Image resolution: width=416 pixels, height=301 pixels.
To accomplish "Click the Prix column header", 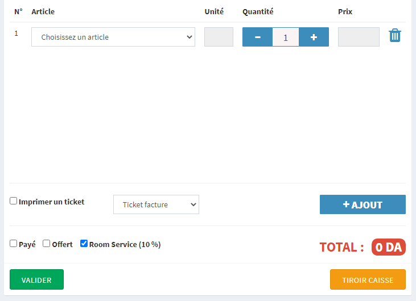I will point(345,11).
